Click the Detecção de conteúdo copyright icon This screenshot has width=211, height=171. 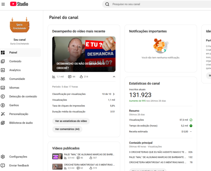[3, 97]
